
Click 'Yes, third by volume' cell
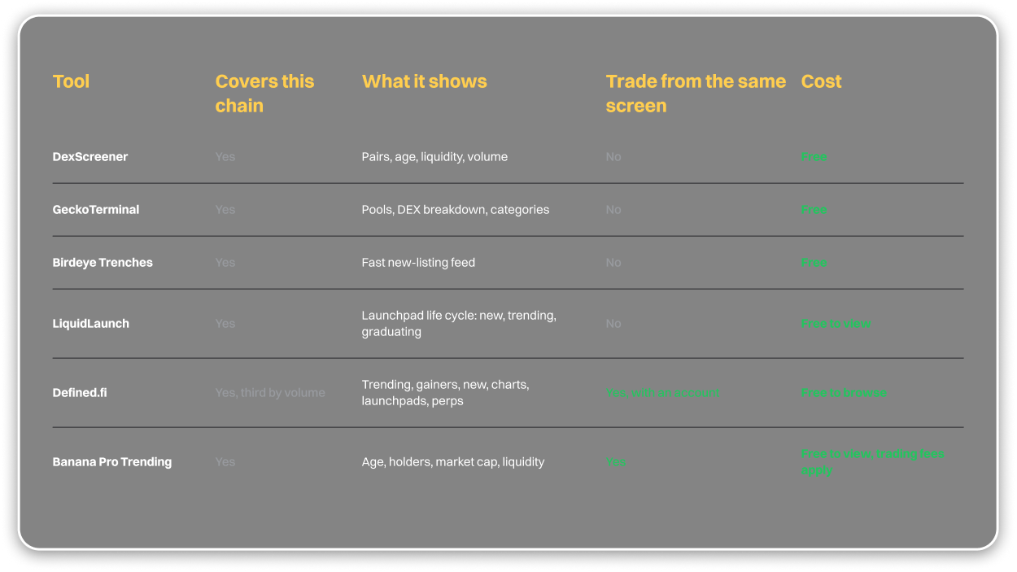(x=270, y=393)
